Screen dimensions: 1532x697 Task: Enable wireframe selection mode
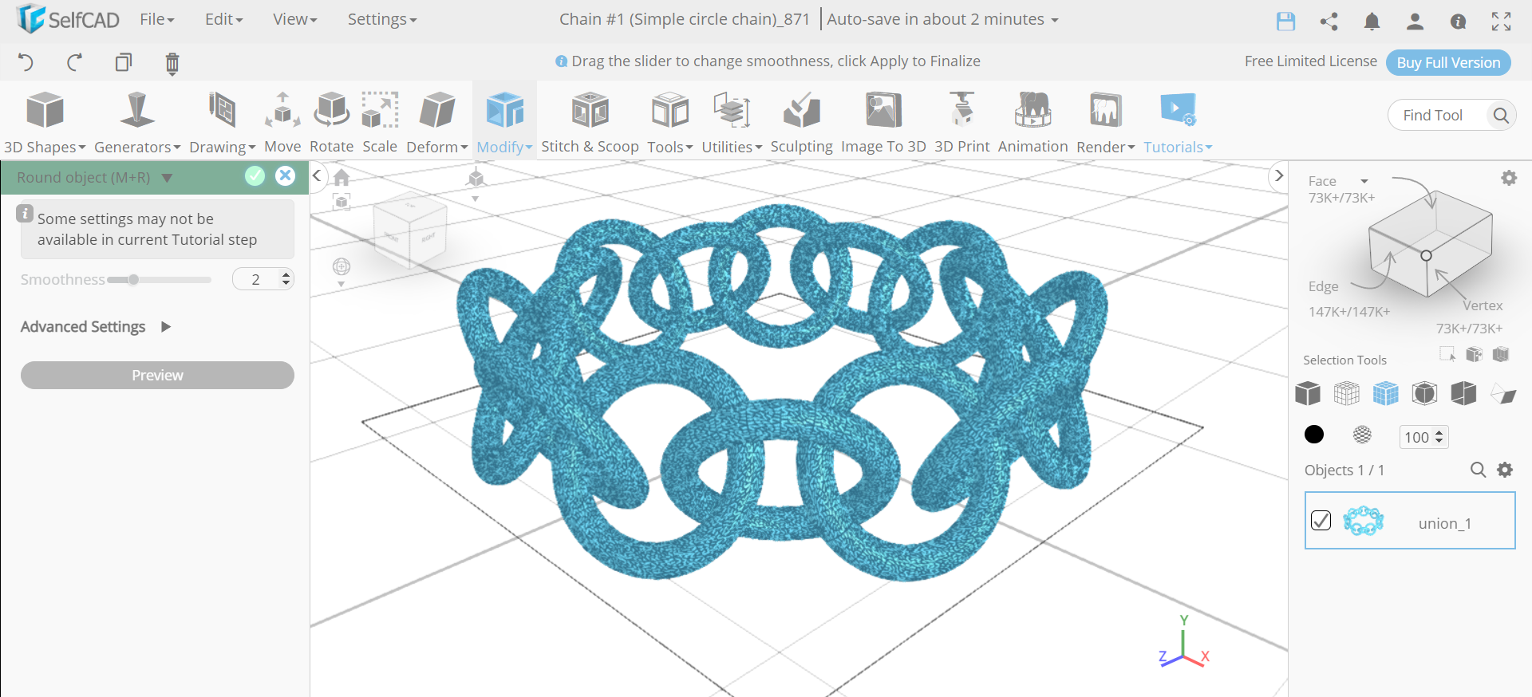(x=1347, y=393)
